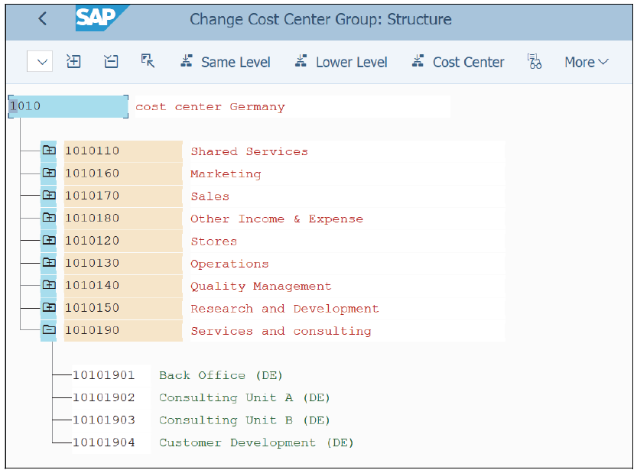Image resolution: width=637 pixels, height=470 pixels.
Task: Click the Same Level toolbar button
Action: tap(225, 61)
